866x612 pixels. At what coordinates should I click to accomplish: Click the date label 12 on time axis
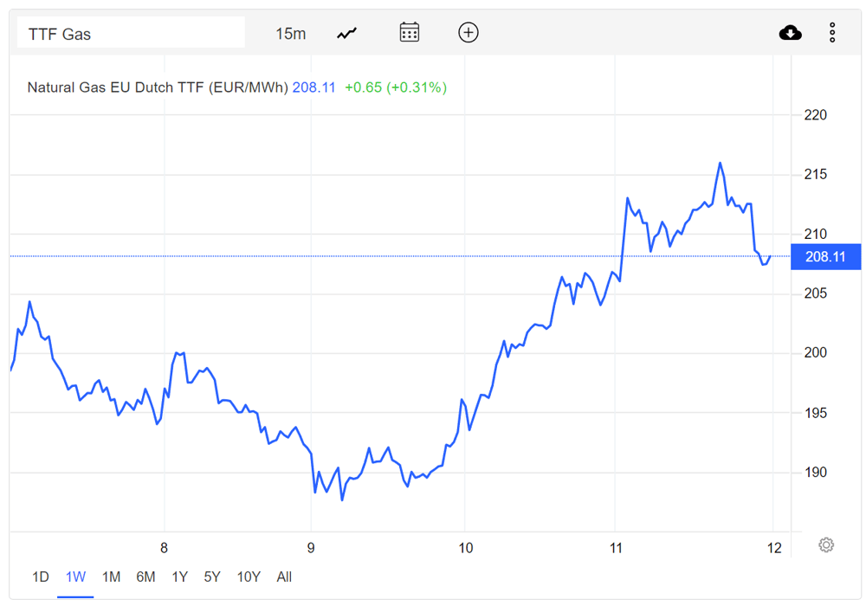coord(774,548)
